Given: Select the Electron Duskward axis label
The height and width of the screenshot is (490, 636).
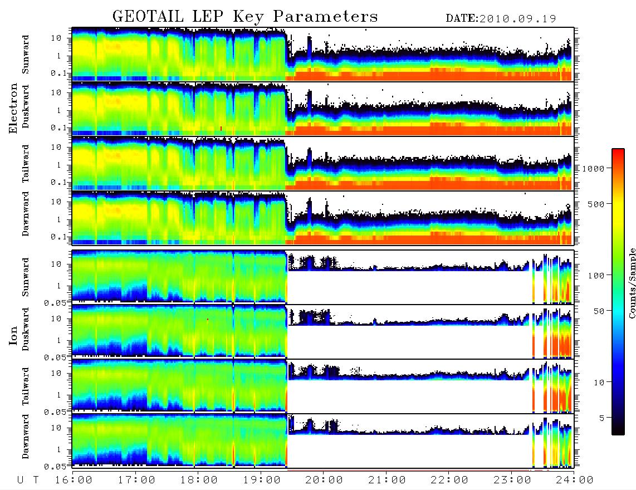Looking at the screenshot, I should tap(26, 106).
